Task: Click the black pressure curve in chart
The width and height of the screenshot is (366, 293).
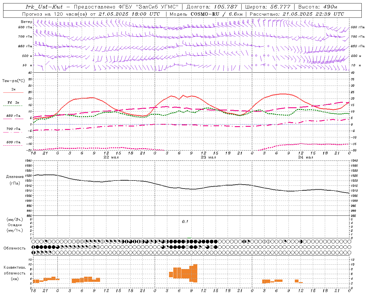Action: click(x=192, y=189)
